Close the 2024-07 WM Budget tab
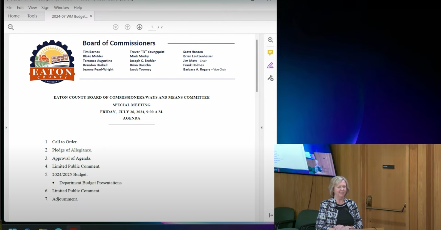Screen dimensions: 441x230 coord(91,16)
